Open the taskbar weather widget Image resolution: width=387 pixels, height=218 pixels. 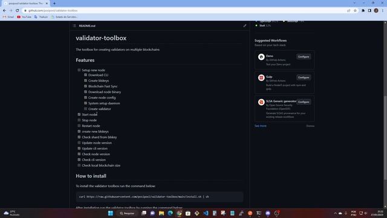(x=11, y=213)
